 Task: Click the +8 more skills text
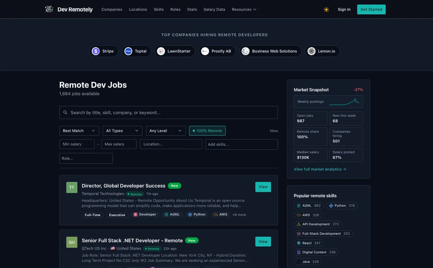coord(239,215)
